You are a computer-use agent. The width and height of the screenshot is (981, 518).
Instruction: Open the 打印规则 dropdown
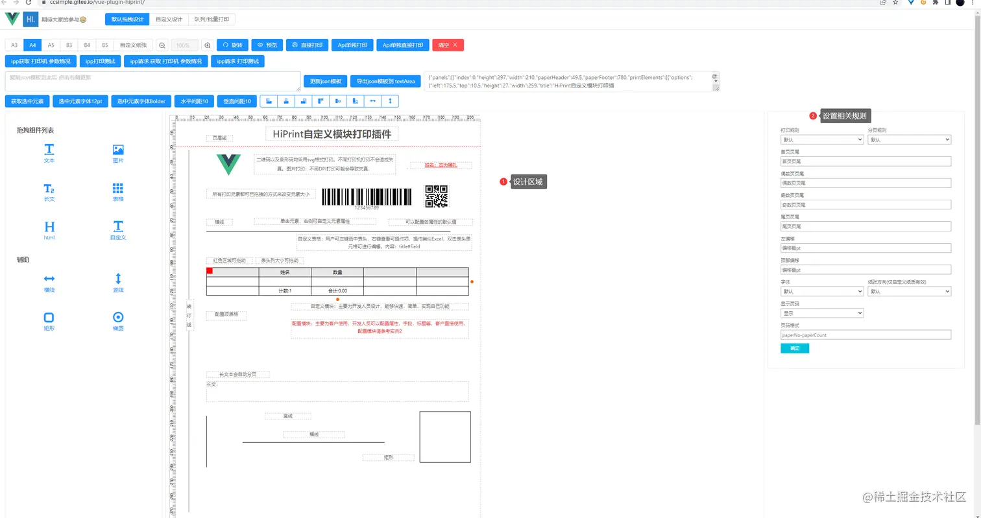click(822, 139)
